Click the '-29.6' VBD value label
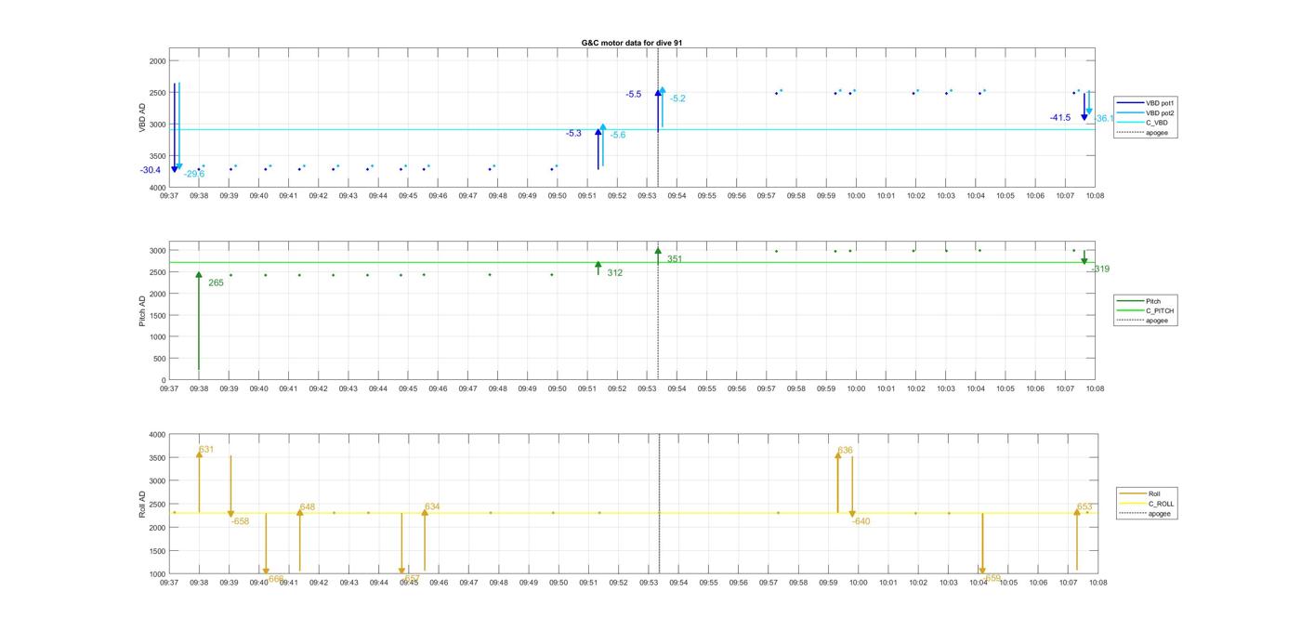Screen dimensions: 1301x644 point(194,174)
